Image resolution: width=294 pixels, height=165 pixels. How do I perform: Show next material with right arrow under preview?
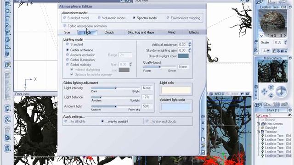point(285,35)
